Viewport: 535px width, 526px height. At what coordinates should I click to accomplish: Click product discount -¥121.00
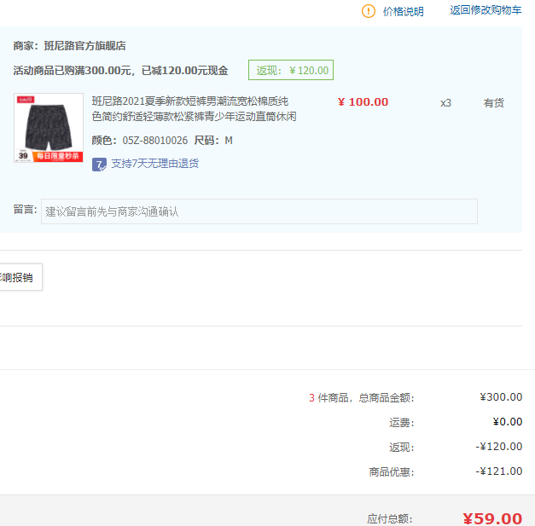(x=498, y=471)
